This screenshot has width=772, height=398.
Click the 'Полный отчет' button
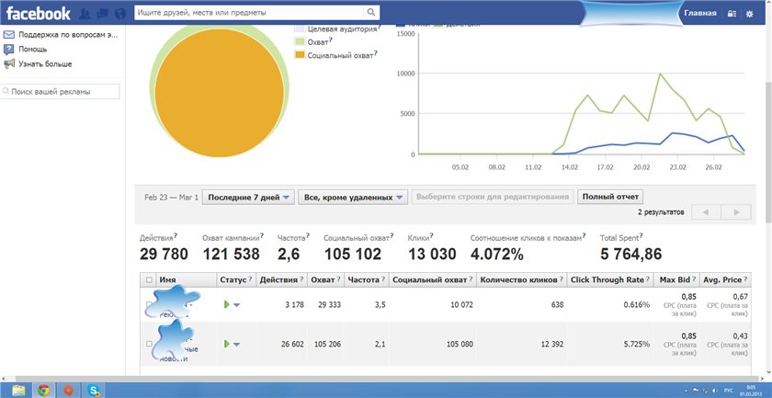(610, 197)
